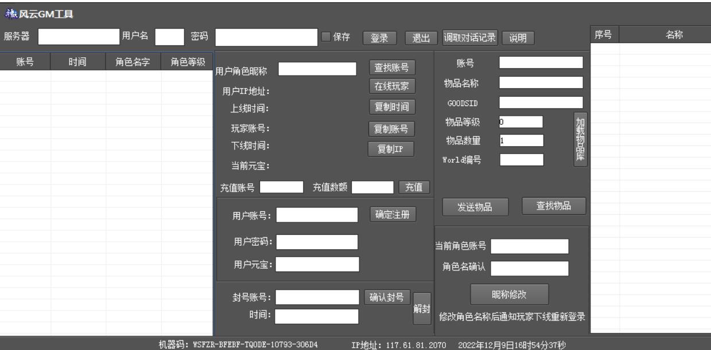Focus the 用户密码 input field
Viewport: 711px width, 350px height.
[x=317, y=242]
